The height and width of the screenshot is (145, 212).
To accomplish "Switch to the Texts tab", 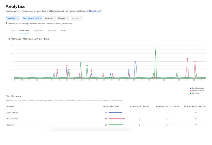I will [x=64, y=30].
